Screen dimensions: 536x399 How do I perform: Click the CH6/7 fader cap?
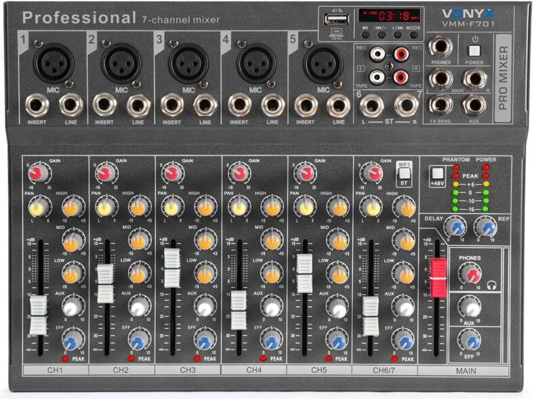[x=371, y=316]
